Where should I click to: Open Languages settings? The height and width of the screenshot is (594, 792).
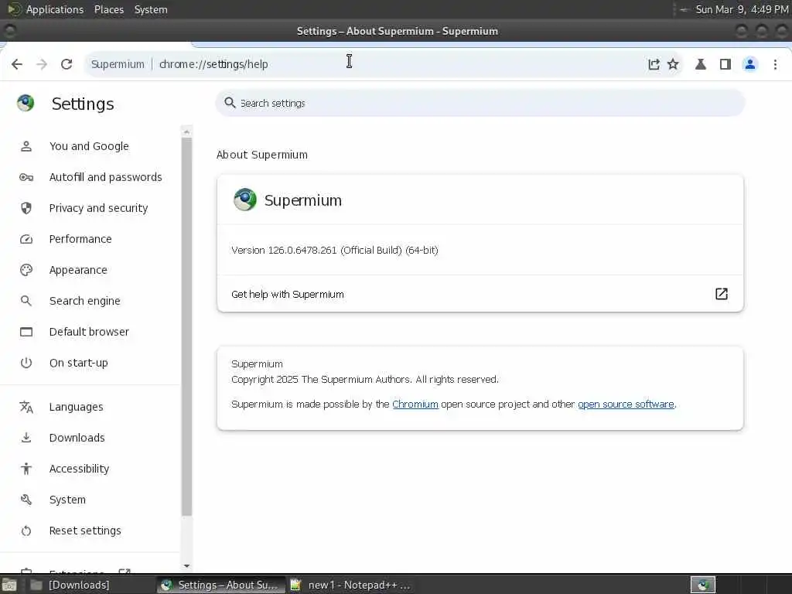[77, 407]
